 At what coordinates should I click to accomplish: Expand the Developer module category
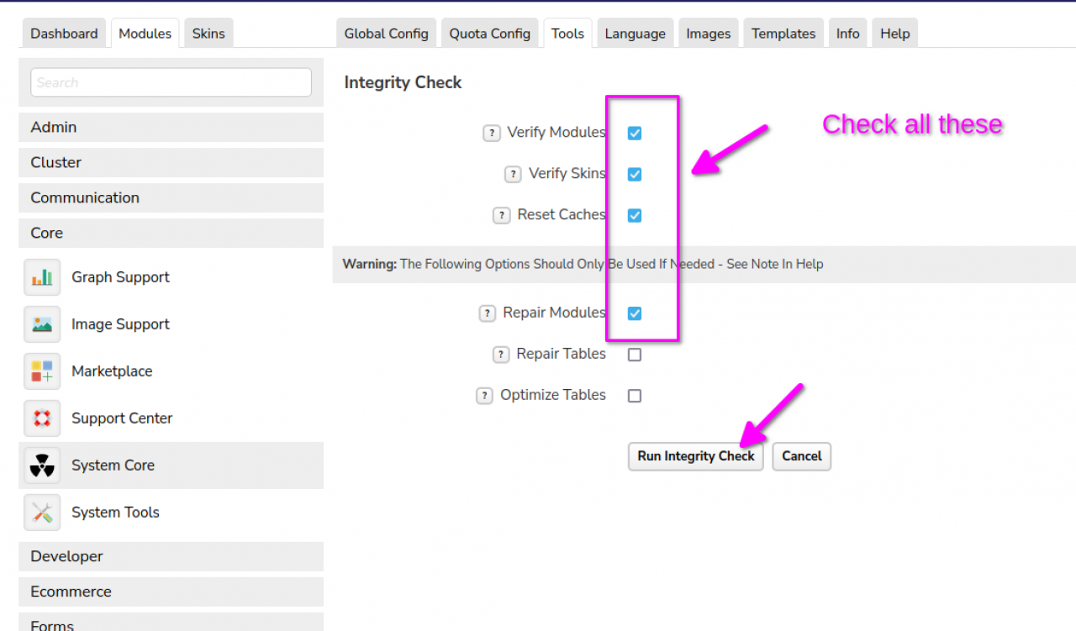[171, 556]
